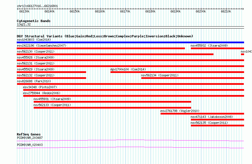Select nsv562135 (Cooper2011) label

tap(209, 123)
